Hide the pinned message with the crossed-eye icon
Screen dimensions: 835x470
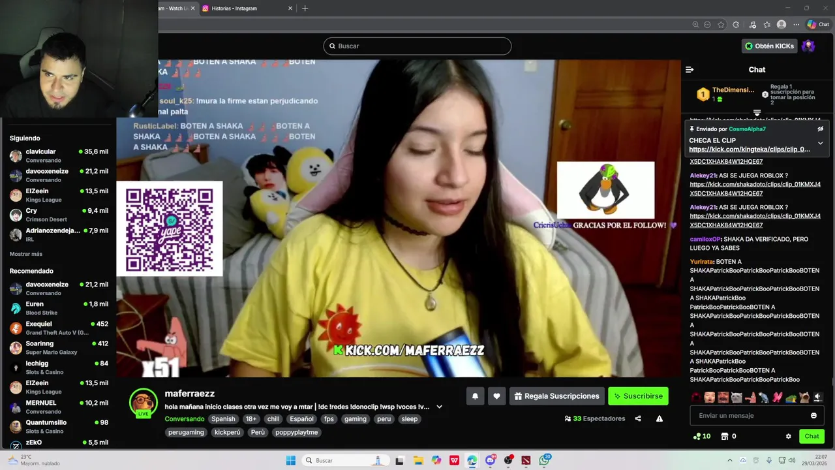[x=821, y=129]
